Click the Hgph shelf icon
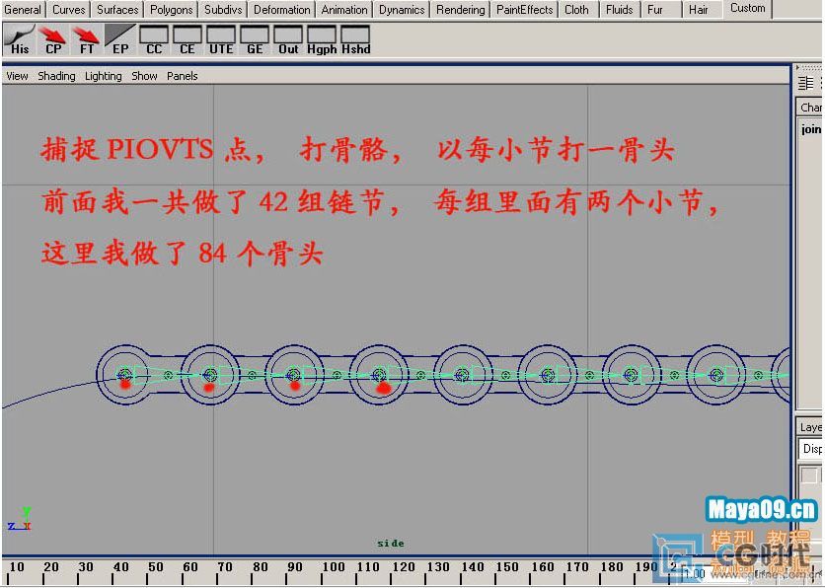Screen dimensions: 825x588 (x=322, y=39)
